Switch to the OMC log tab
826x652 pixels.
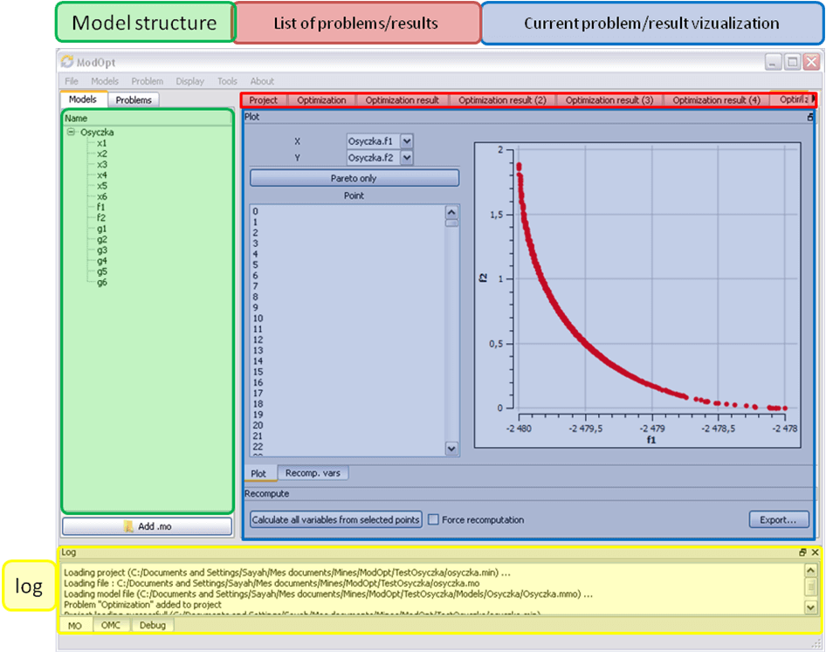coord(111,625)
